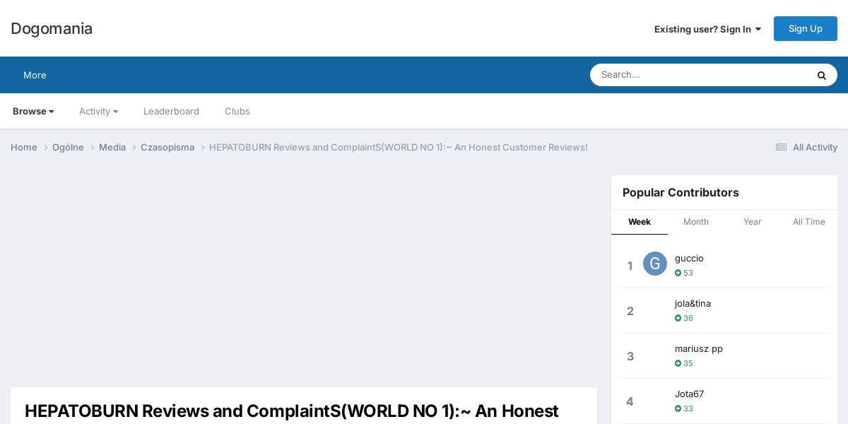Open the Browse dropdown menu
The height and width of the screenshot is (424, 848).
tap(33, 111)
